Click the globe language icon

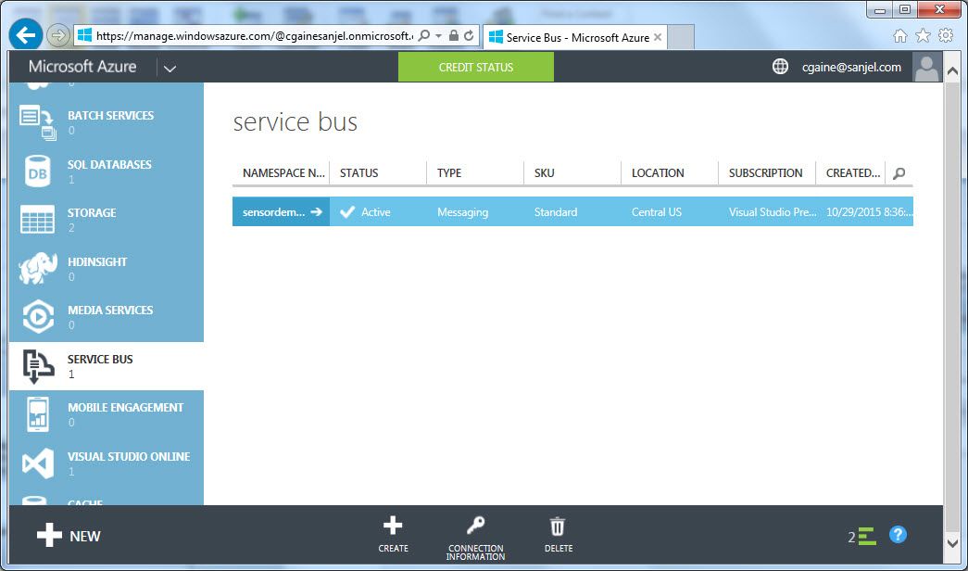(780, 67)
